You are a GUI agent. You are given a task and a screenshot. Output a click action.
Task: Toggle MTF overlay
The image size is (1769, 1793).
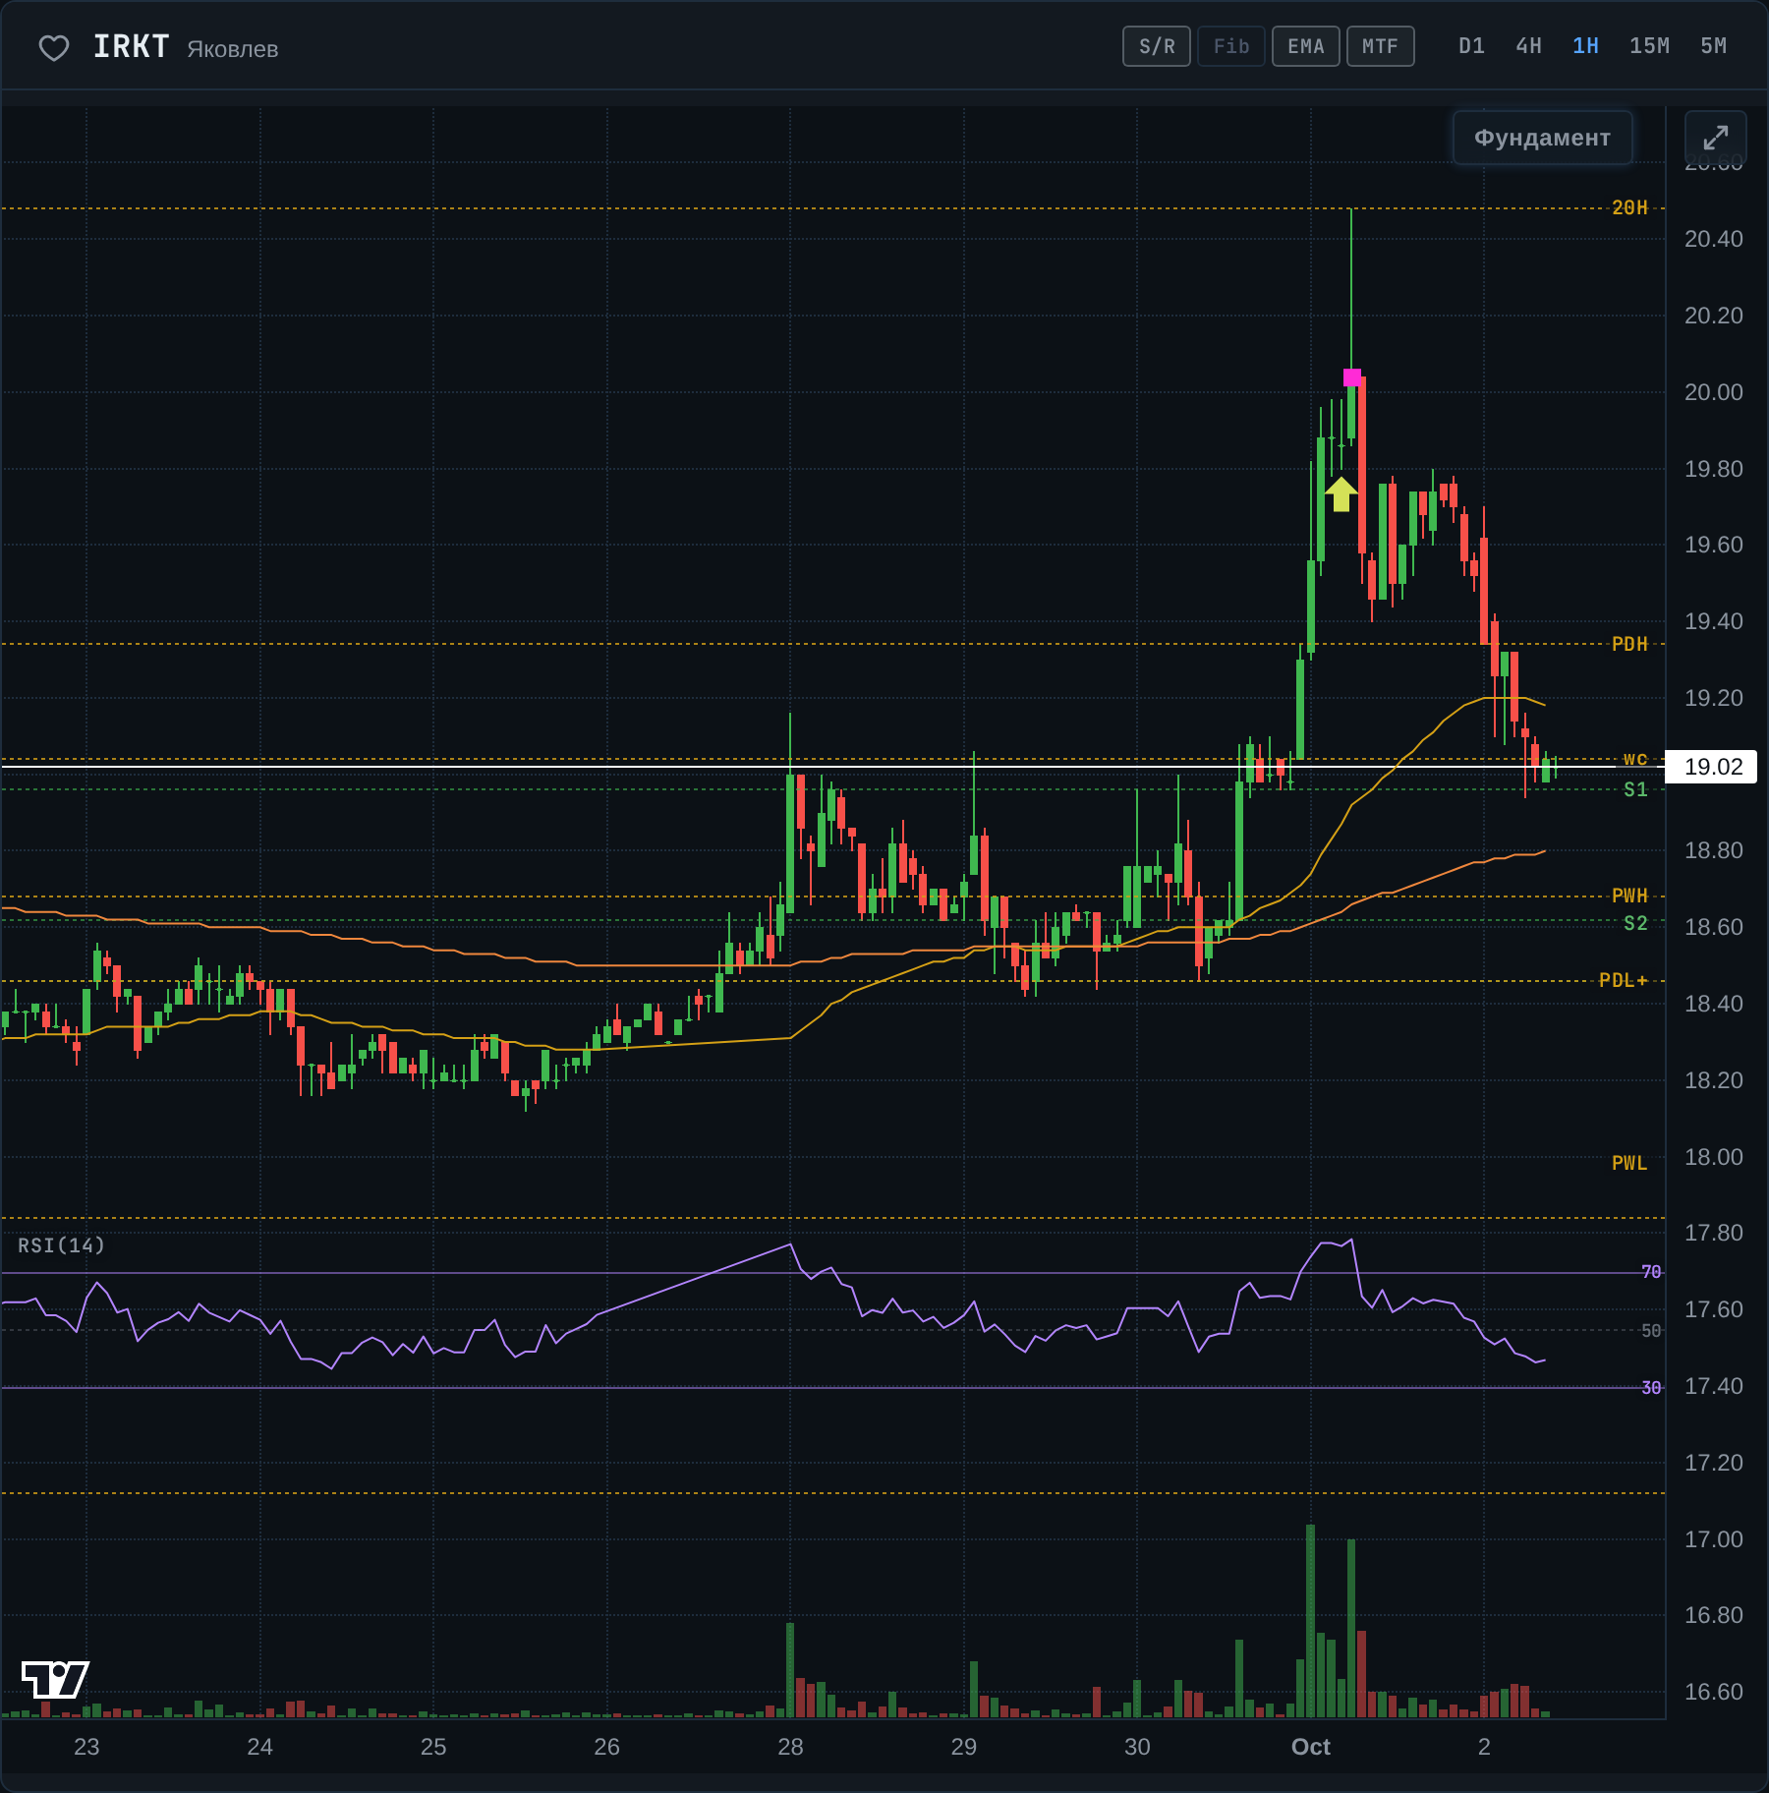point(1381,46)
